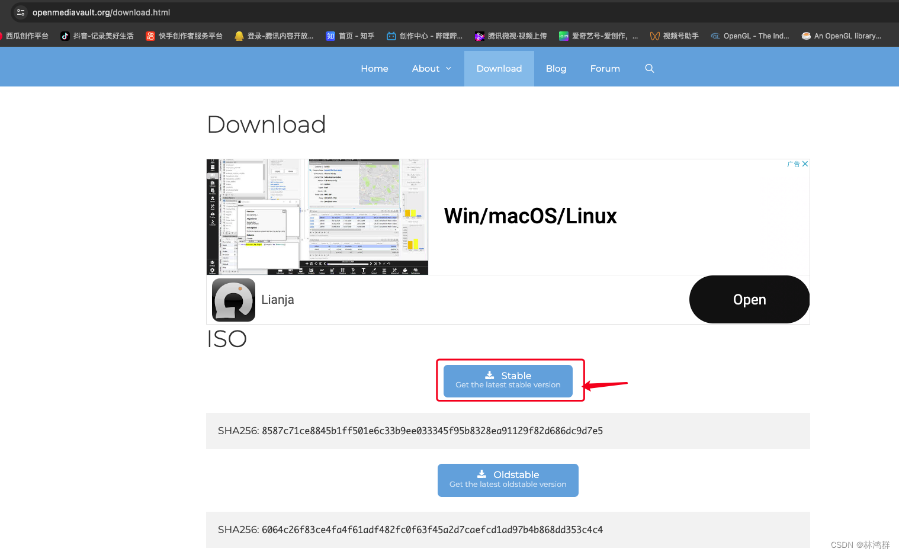Download the Oldstable ISO version
899x555 pixels.
(x=508, y=480)
